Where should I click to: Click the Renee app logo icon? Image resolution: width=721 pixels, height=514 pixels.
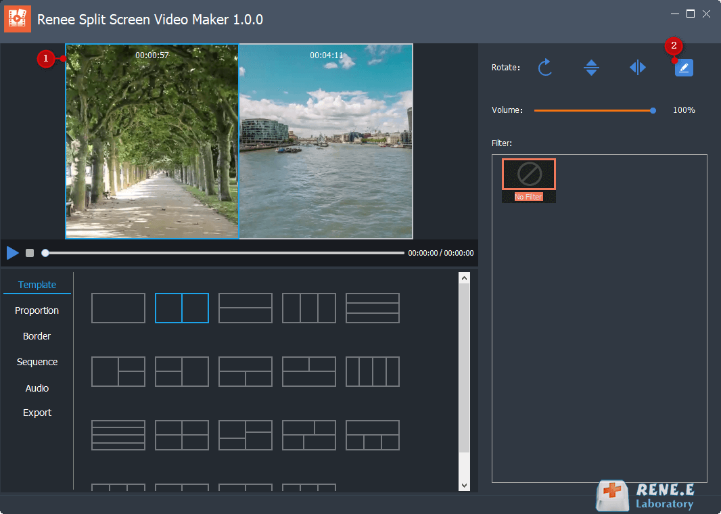point(18,19)
